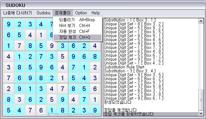206x119 pixels.
Task: Click the log scrollbar thumb
Action: point(201,100)
